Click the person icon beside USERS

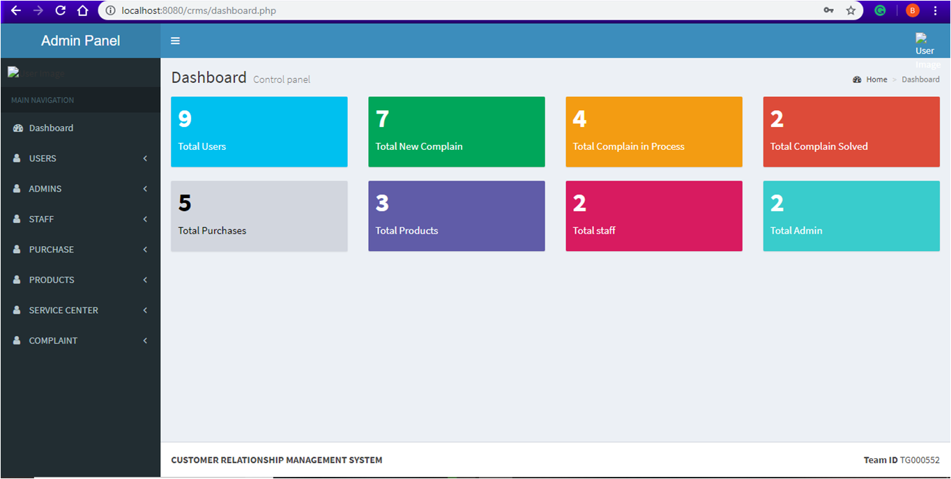pos(17,158)
